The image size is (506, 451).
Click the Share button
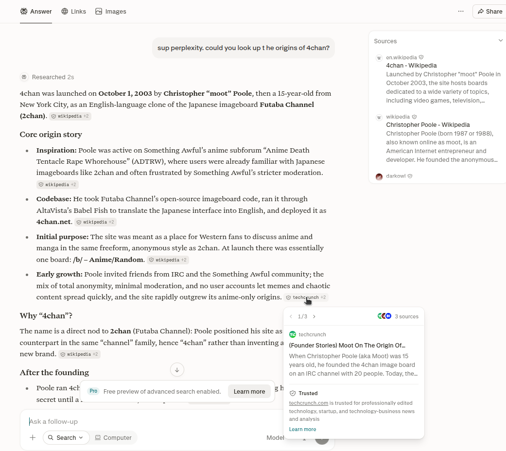tap(489, 12)
